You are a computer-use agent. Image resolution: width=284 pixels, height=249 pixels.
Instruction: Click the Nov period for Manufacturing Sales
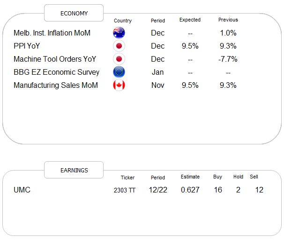click(x=158, y=85)
